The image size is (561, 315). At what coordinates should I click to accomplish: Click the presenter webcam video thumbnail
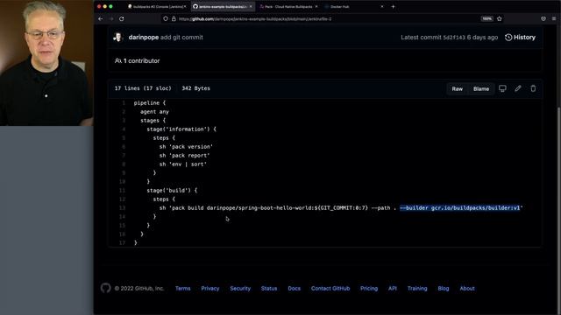tap(46, 63)
